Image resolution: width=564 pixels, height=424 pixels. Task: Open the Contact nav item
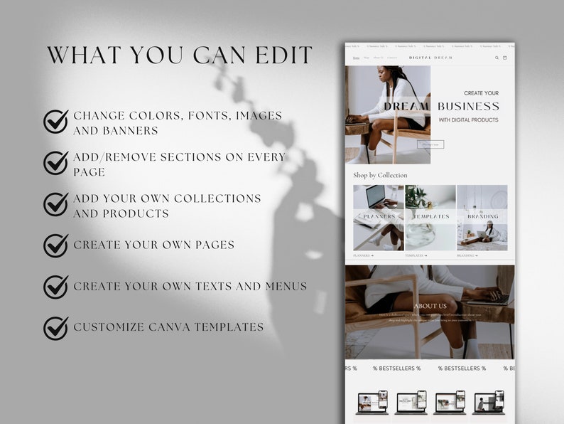pyautogui.click(x=392, y=58)
